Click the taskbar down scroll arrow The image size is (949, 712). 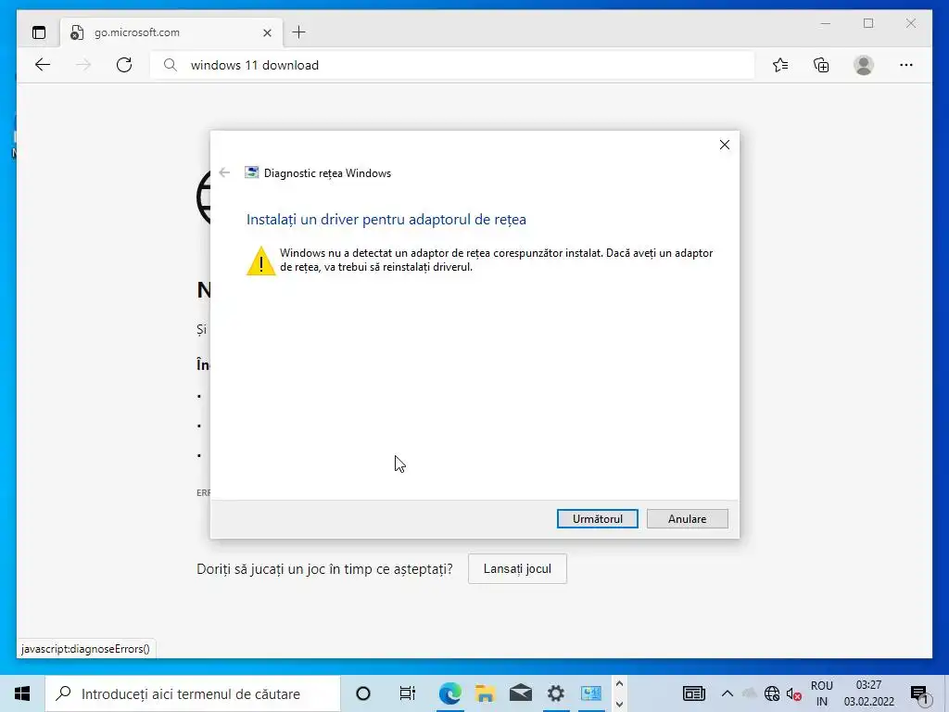point(619,705)
